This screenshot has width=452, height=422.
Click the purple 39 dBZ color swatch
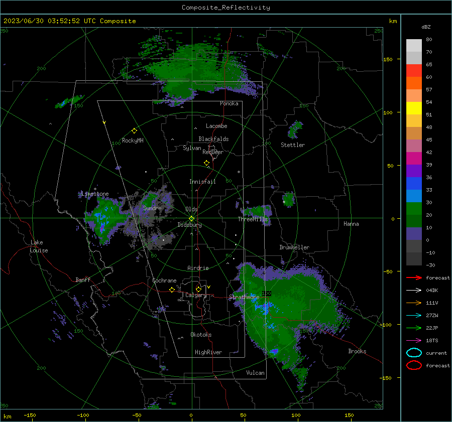(x=414, y=171)
